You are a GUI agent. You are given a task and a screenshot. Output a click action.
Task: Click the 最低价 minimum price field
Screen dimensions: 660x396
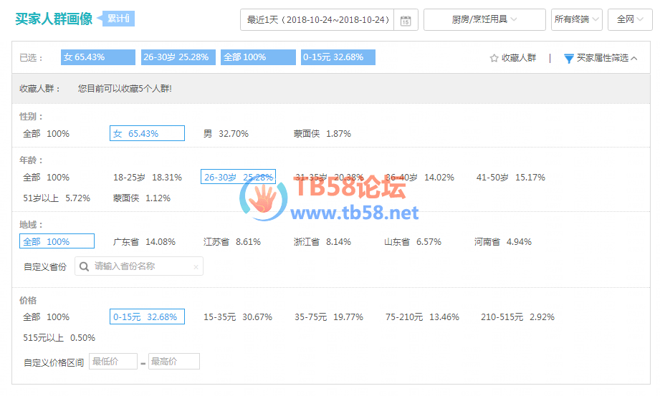point(113,362)
